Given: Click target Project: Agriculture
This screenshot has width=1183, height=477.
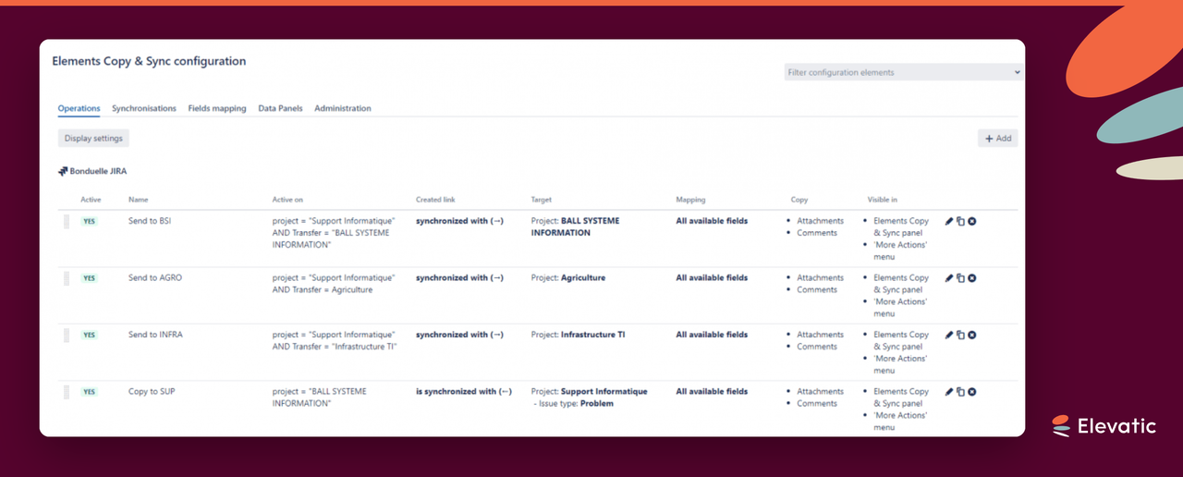Looking at the screenshot, I should [x=568, y=277].
